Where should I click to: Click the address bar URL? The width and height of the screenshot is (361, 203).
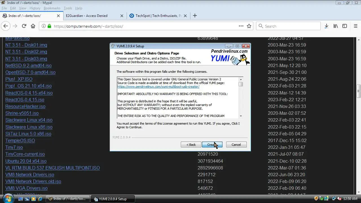click(x=88, y=26)
